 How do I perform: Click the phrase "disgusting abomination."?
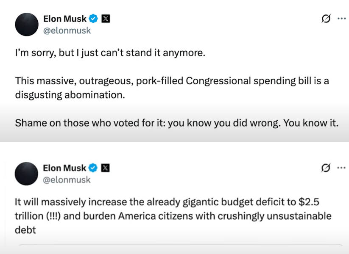coord(70,95)
